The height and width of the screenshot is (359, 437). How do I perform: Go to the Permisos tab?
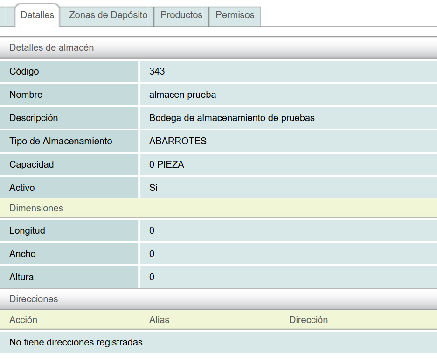(235, 15)
